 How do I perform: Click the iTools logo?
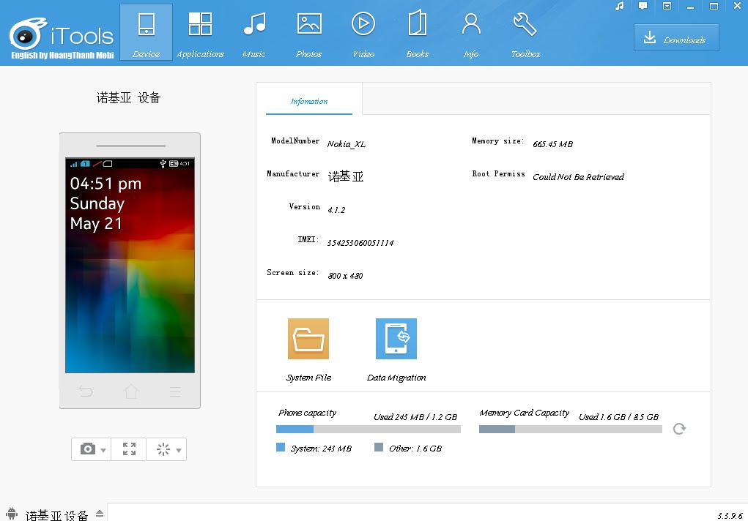[62, 38]
